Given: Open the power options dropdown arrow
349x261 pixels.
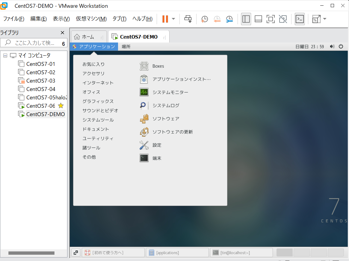Looking at the screenshot, I should point(174,19).
